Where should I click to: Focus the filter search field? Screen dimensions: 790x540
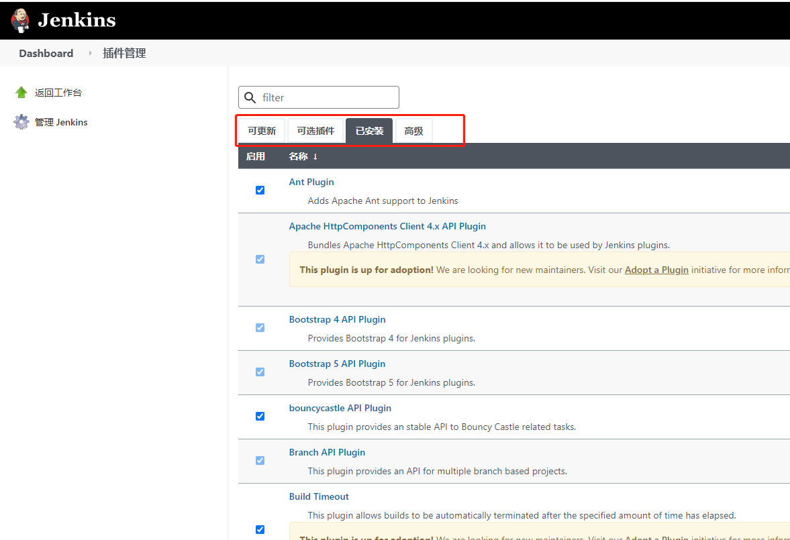(x=319, y=97)
